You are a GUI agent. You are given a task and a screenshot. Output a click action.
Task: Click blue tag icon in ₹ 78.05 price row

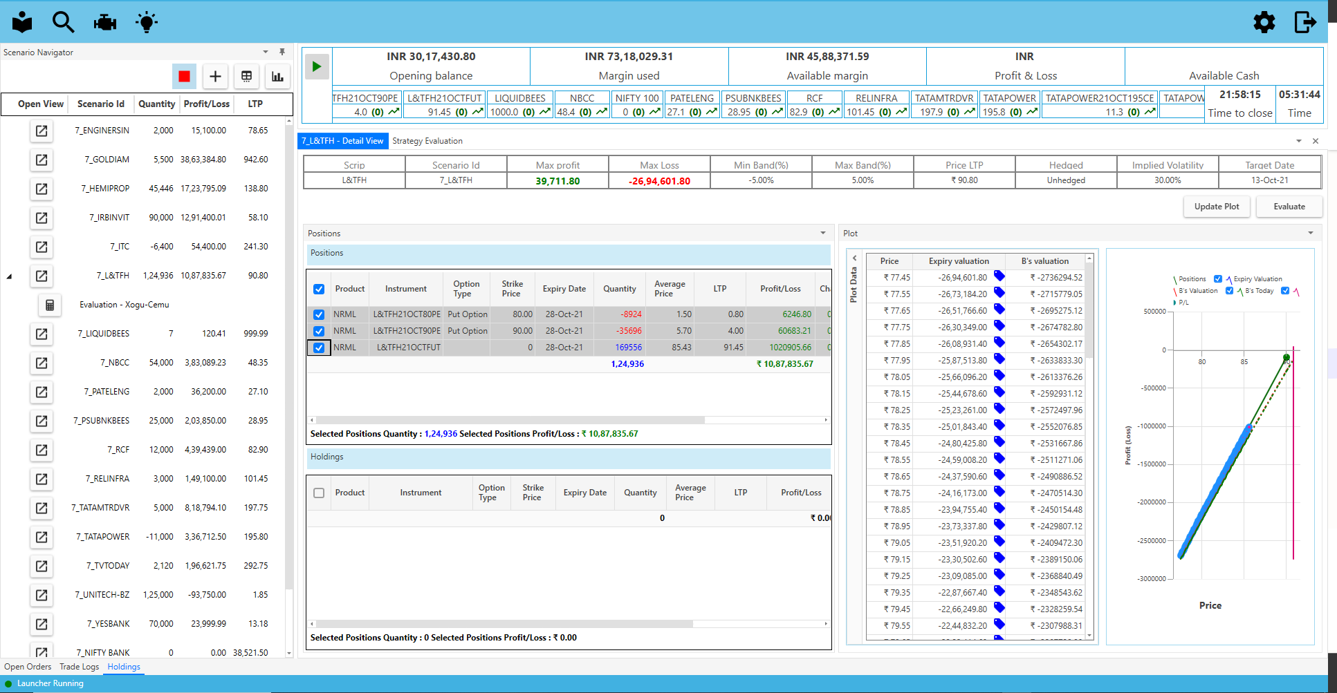click(999, 376)
